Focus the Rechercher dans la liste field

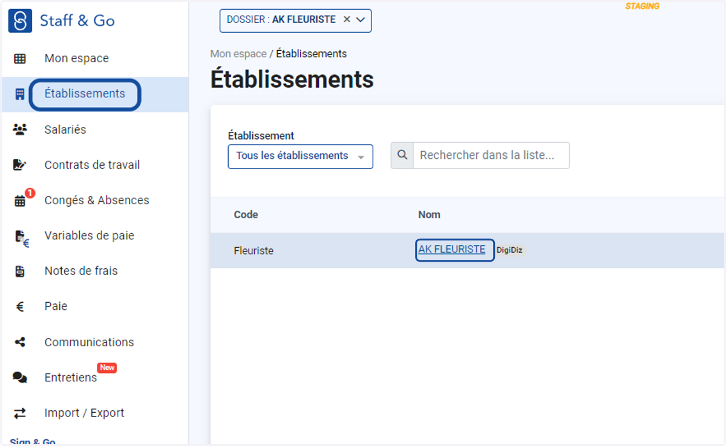(491, 155)
